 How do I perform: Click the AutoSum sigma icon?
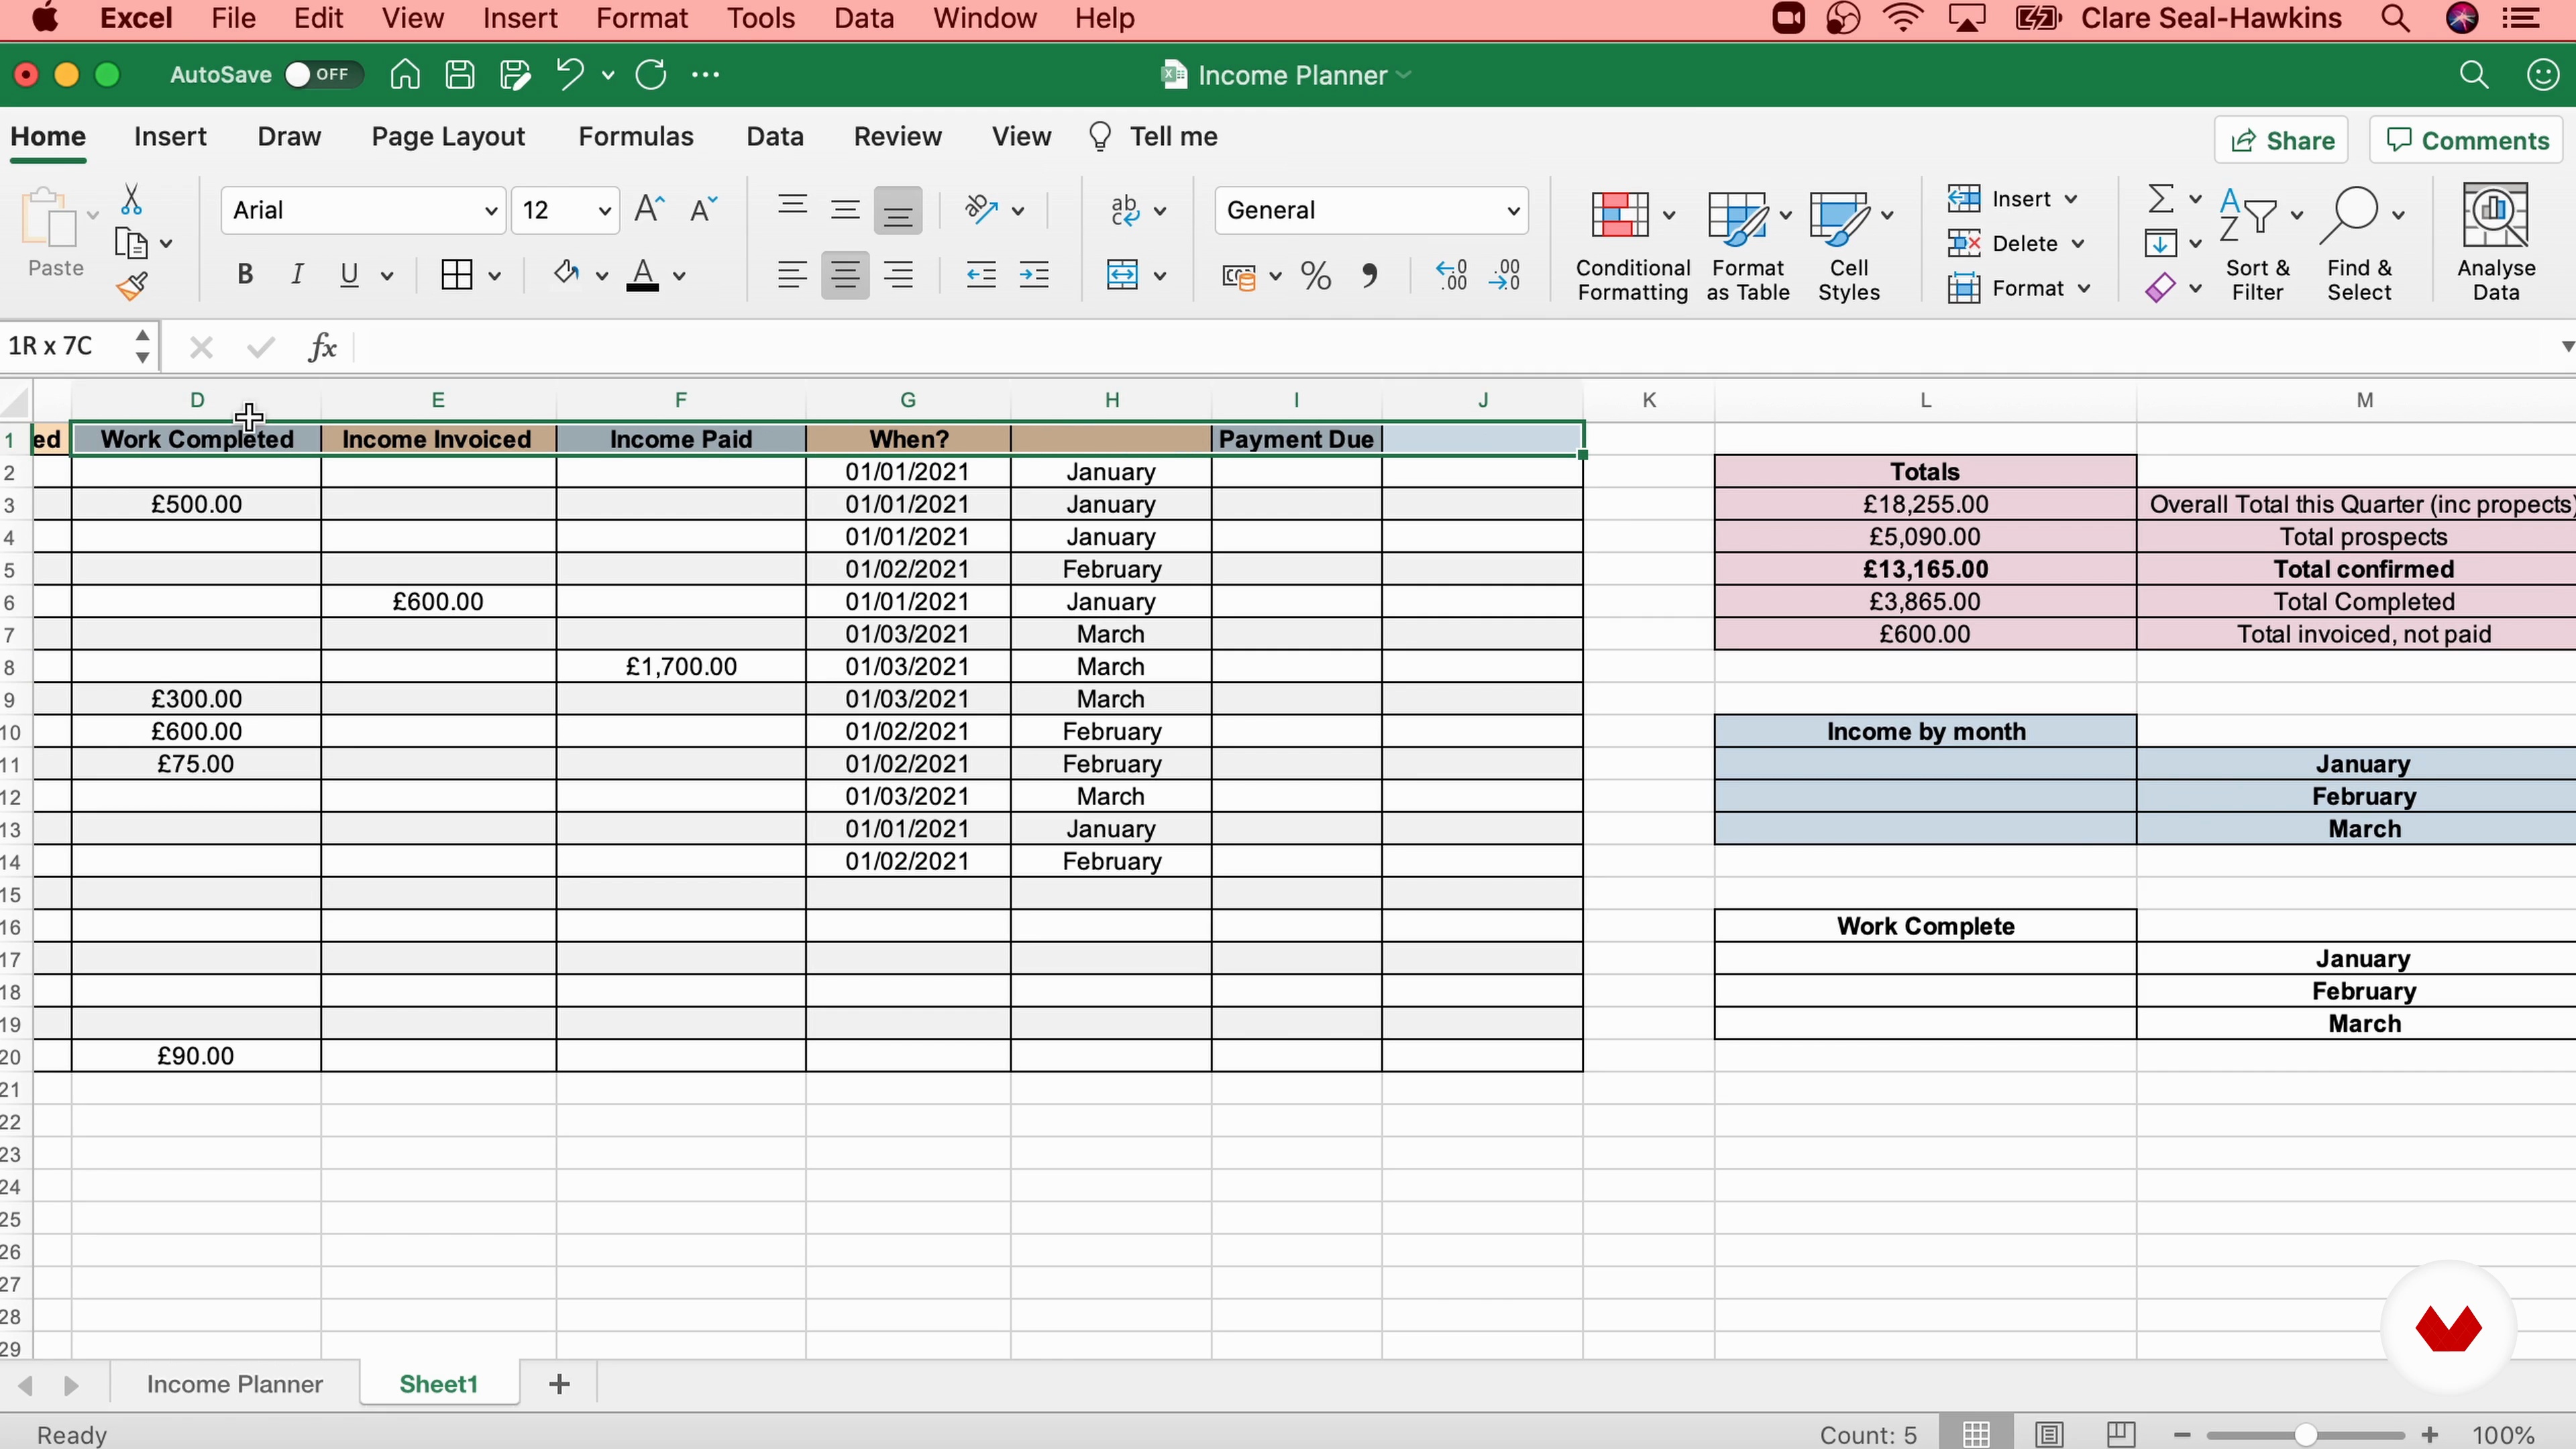[x=2161, y=198]
